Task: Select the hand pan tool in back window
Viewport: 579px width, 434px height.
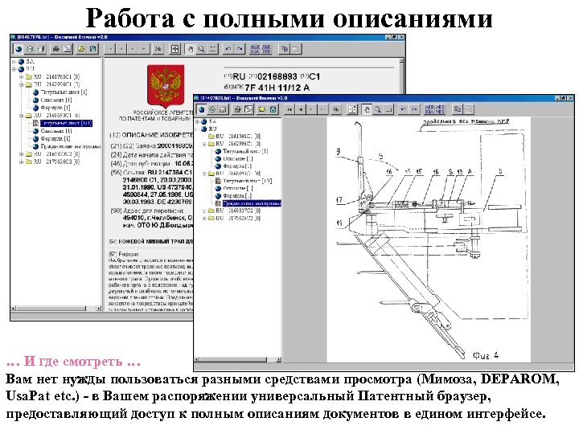Action: pyautogui.click(x=191, y=49)
